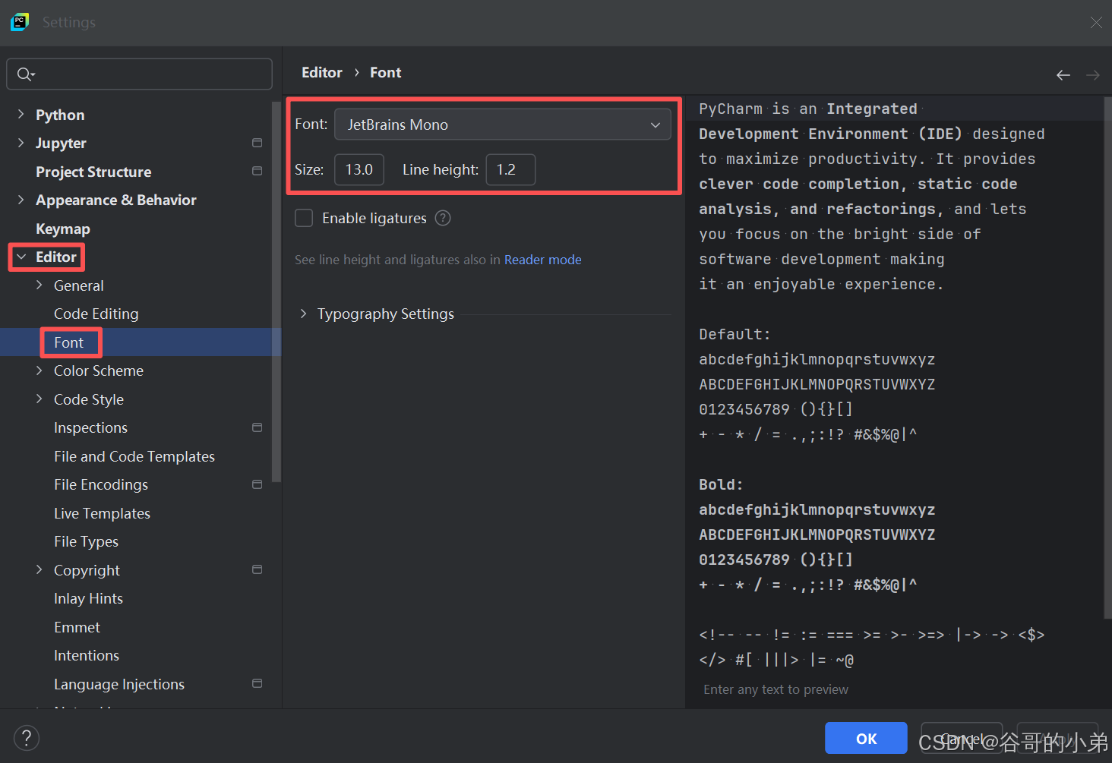Expand the Python settings node

[21, 115]
